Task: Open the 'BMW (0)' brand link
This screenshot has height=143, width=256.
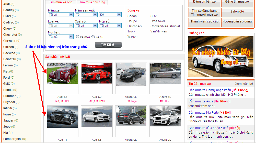Action: pos(9,16)
